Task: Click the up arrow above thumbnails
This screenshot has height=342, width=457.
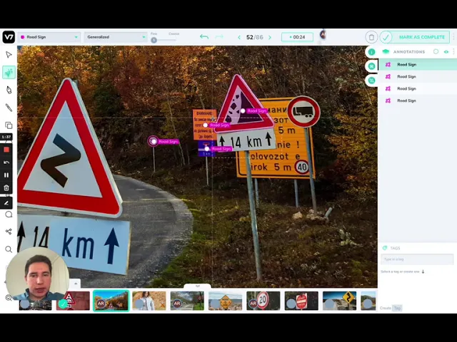Action: click(x=76, y=284)
